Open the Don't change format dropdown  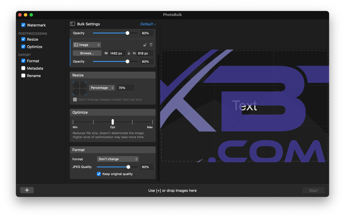pyautogui.click(x=118, y=159)
